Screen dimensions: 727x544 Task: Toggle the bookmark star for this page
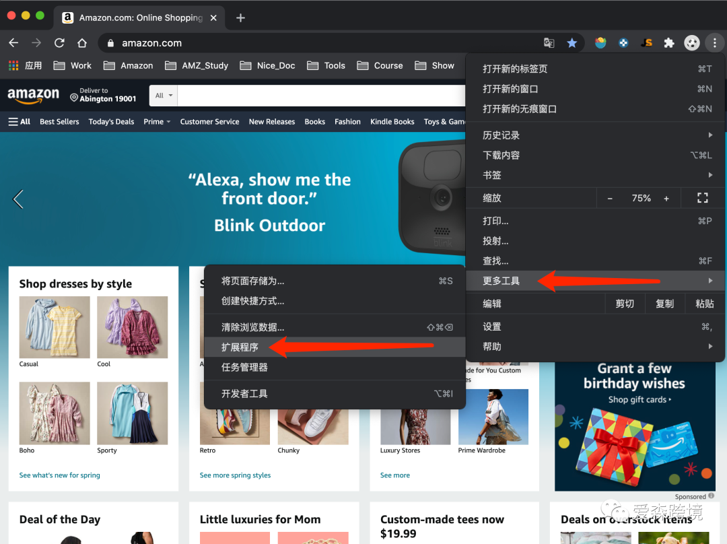[572, 42]
